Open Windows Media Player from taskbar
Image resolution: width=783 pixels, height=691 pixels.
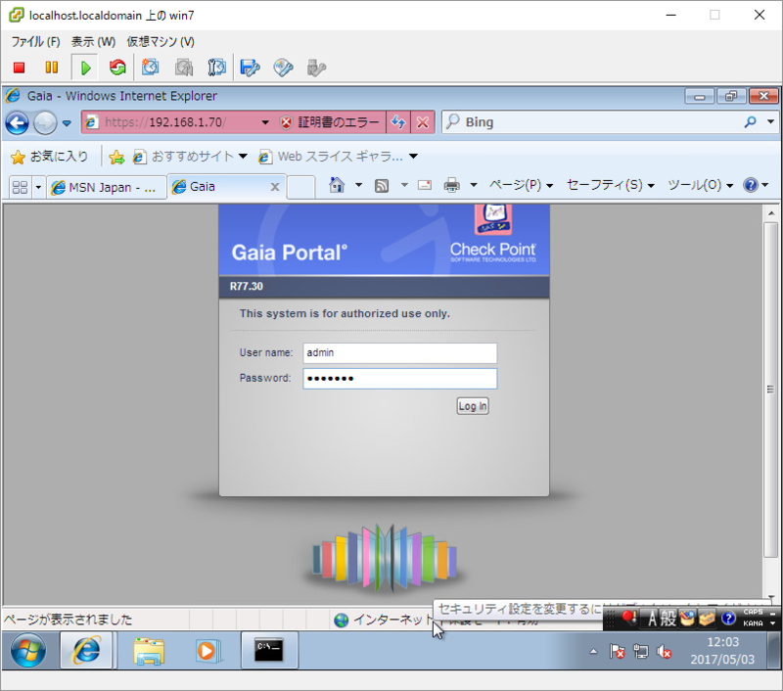[207, 651]
